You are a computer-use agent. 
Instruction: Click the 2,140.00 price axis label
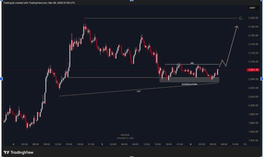(253, 44)
